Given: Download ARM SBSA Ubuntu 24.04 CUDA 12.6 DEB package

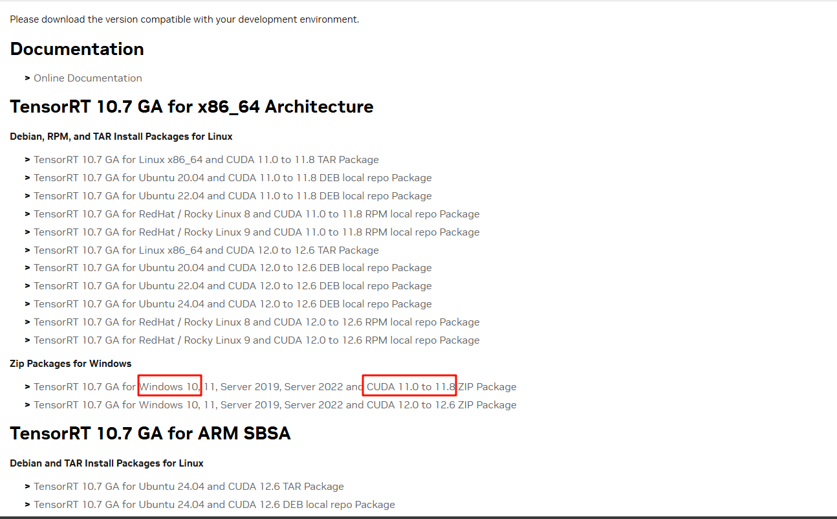Looking at the screenshot, I should (x=214, y=505).
